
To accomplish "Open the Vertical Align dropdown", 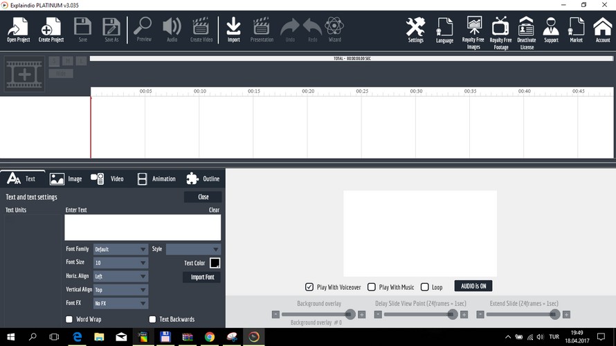I will 120,289.
